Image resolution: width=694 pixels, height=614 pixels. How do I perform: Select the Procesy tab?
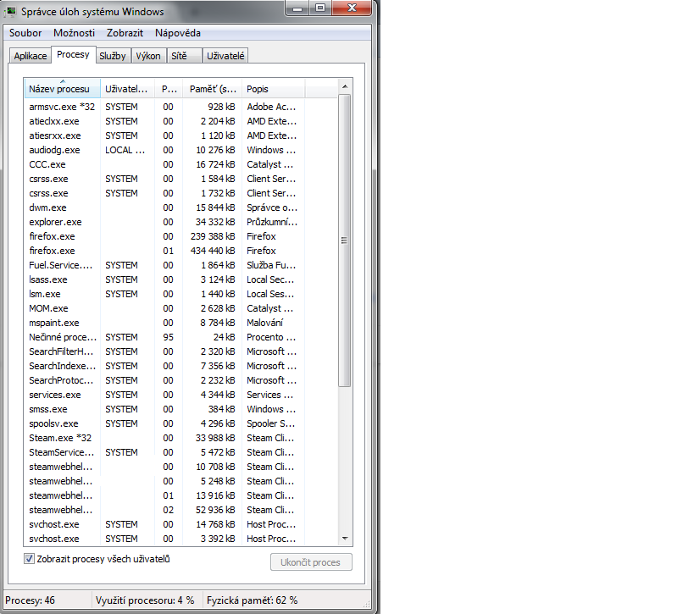[73, 54]
